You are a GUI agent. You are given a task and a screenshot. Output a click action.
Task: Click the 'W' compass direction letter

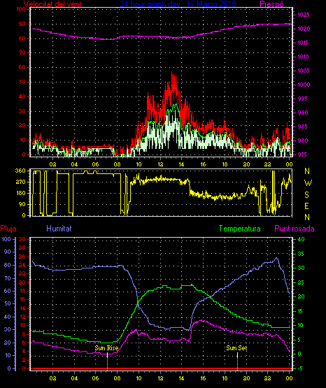[308, 183]
